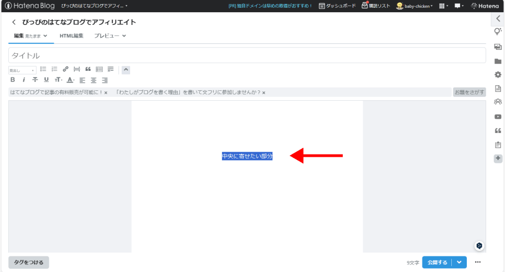Open the 購読リスト reading list
This screenshot has height=272, width=505.
tap(376, 6)
